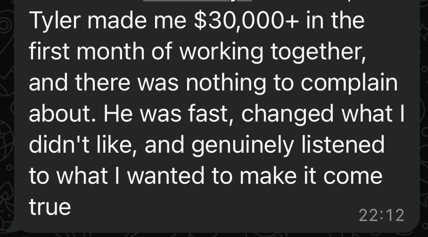Click the word 'true' on last line
Image resolution: width=428 pixels, height=237 pixels.
click(49, 207)
